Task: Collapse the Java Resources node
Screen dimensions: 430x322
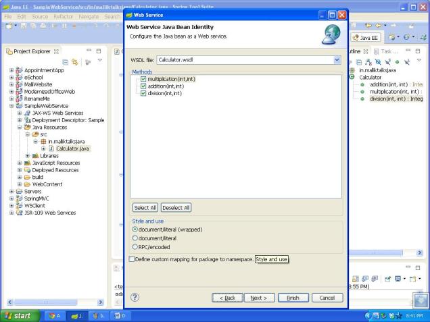Action: (20, 127)
